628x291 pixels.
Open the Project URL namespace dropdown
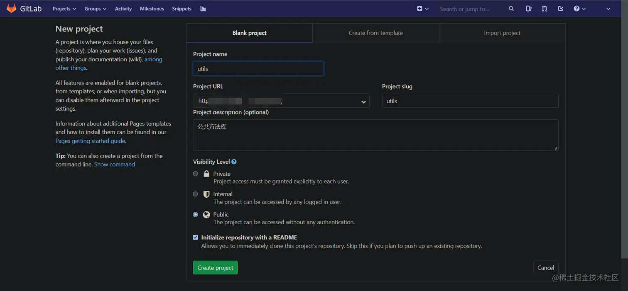point(363,101)
